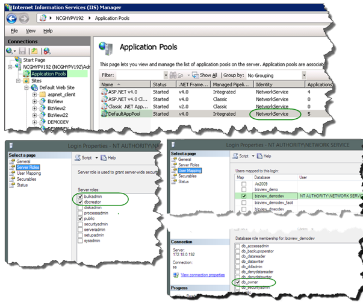The width and height of the screenshot is (363, 302).
Task: Select Securables page in User Mapping window
Action: (187, 176)
